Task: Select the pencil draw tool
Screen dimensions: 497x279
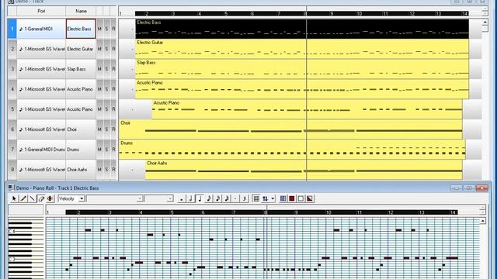Action: 23,198
